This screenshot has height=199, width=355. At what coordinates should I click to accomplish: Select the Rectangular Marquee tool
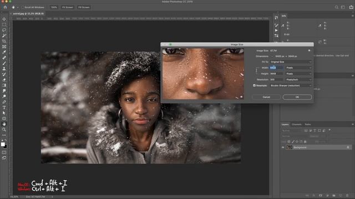[4, 24]
